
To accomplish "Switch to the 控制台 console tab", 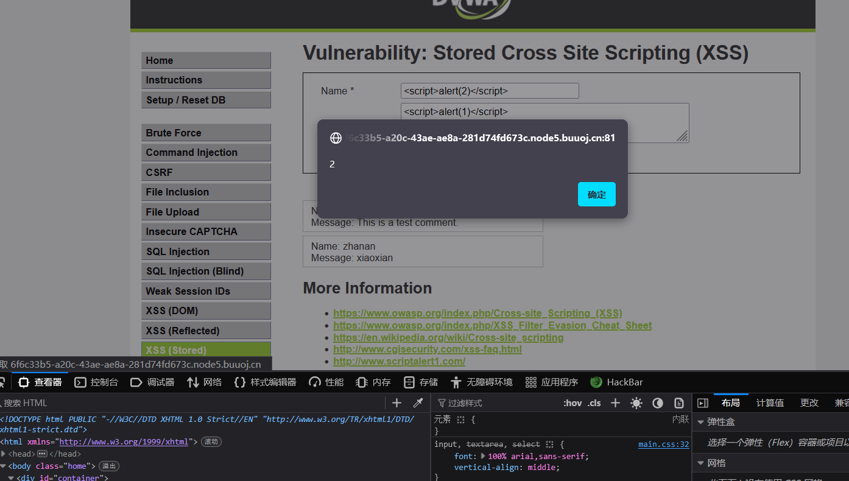I will click(x=96, y=382).
